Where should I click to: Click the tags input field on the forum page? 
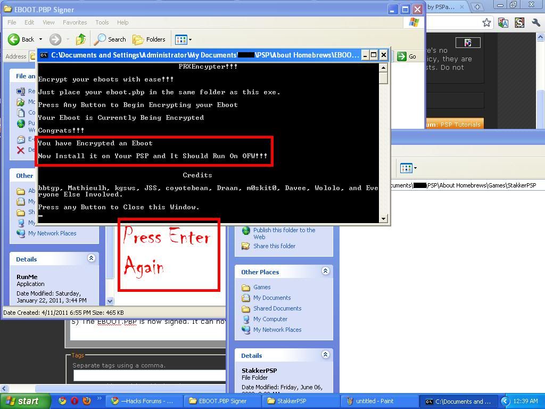150,375
